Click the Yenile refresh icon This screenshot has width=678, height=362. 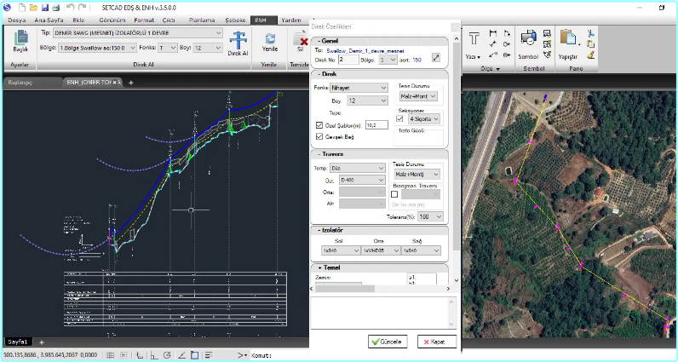click(x=270, y=38)
